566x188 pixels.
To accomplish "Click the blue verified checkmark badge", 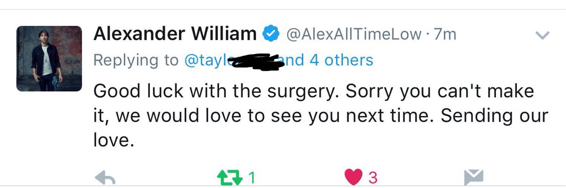I will pos(271,35).
